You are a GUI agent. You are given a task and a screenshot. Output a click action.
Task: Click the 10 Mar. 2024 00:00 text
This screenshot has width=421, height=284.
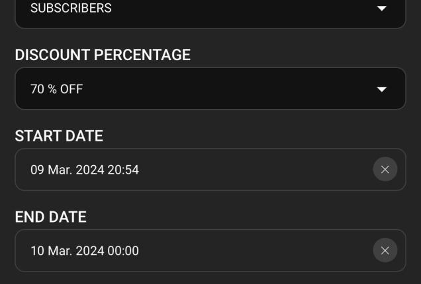[x=85, y=251]
